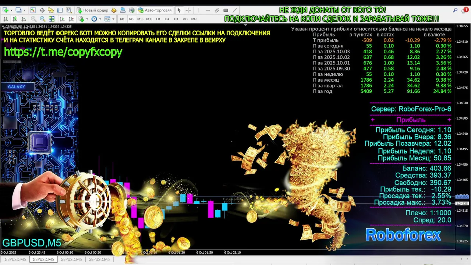The width and height of the screenshot is (471, 265).
Task: Open the search magnifier at top right
Action: 455,10
